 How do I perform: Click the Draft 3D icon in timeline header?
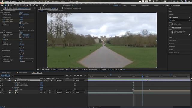coord(71,76)
